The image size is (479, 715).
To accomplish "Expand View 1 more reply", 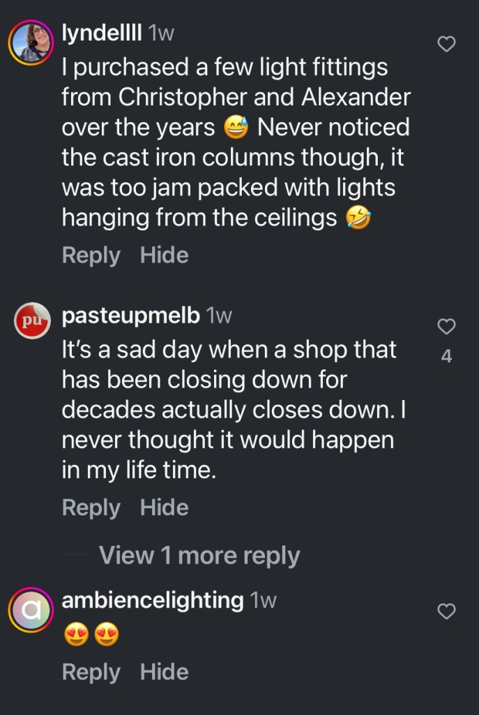I will (x=199, y=556).
